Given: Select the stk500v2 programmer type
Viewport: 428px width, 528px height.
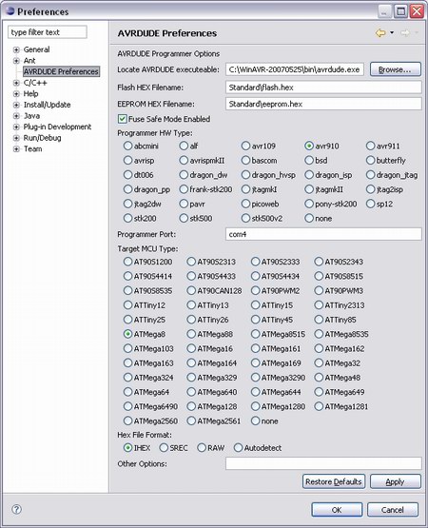Looking at the screenshot, I should [245, 218].
